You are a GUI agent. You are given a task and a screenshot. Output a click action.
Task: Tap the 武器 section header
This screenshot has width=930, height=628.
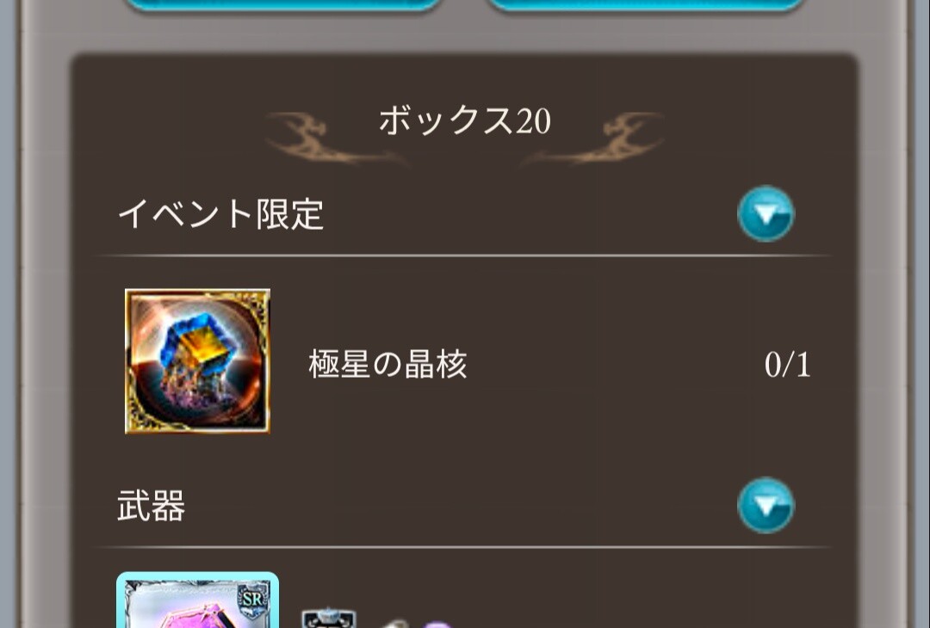(152, 506)
